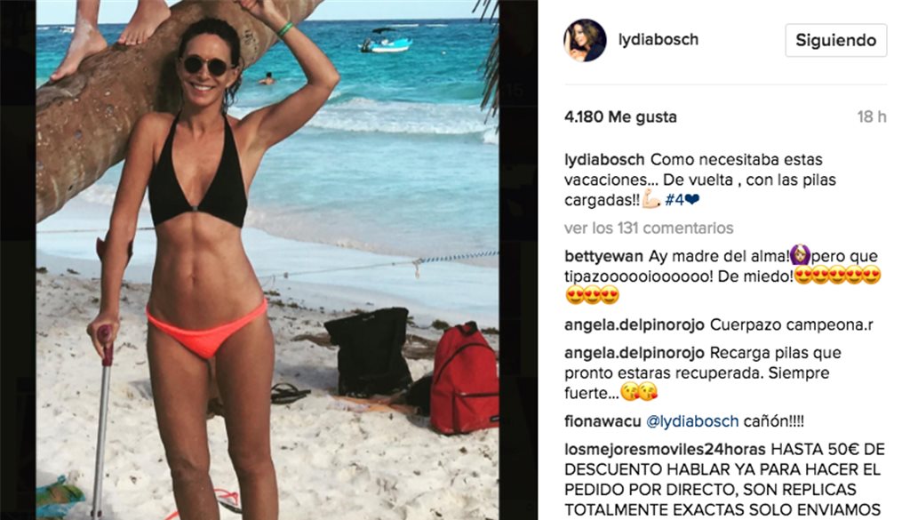Open lydiabosch profile picture
This screenshot has height=520, width=910.
click(585, 40)
